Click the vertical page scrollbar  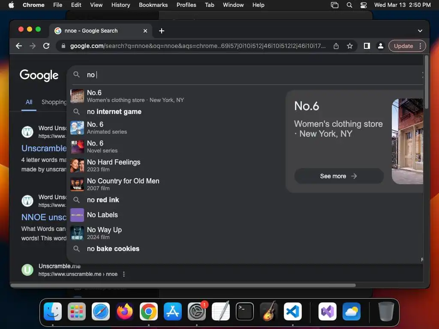point(427,82)
